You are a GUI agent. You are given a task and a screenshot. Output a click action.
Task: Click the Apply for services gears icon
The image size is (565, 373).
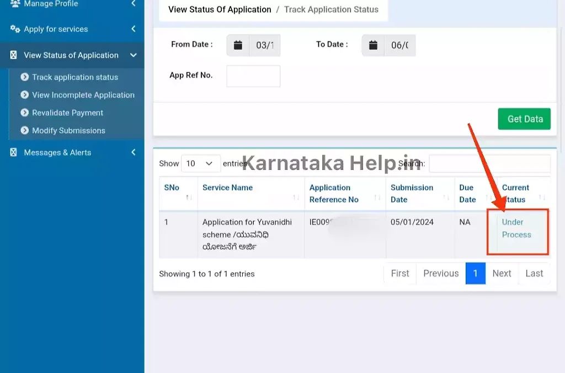click(15, 29)
